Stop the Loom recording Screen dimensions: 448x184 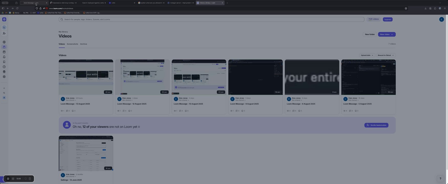(x=8, y=179)
